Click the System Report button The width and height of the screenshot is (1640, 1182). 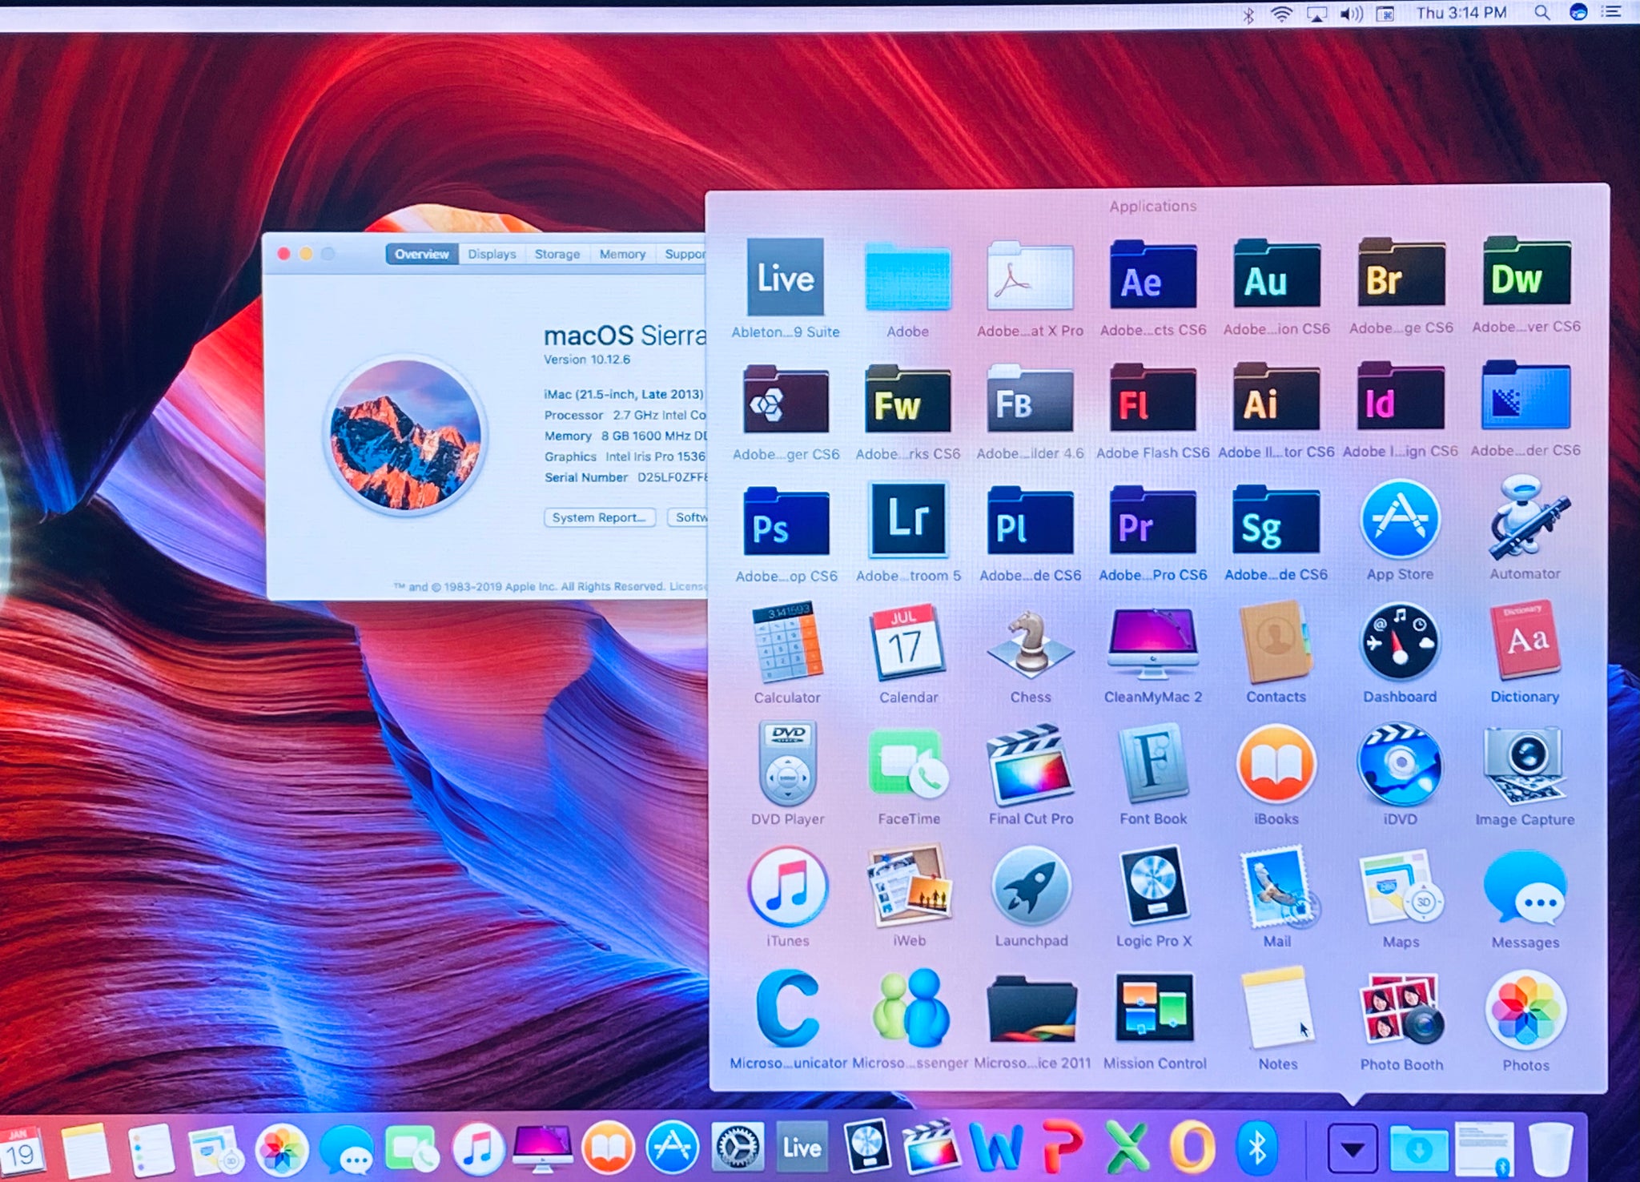[599, 517]
